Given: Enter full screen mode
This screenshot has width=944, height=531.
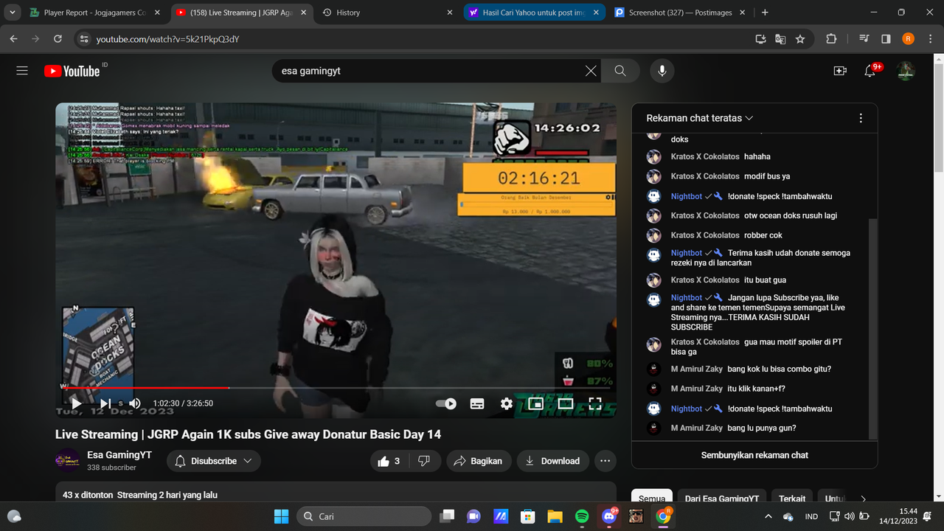Looking at the screenshot, I should (x=595, y=403).
